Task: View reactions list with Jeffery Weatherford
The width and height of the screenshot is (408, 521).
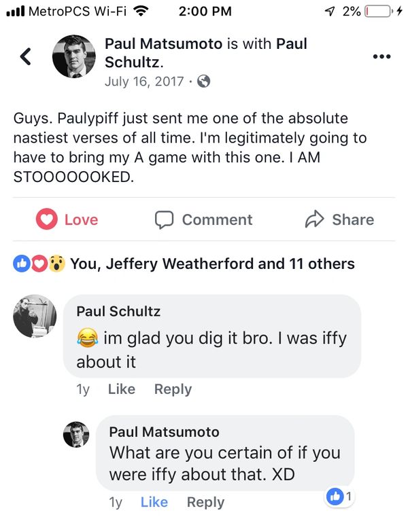Action: tap(212, 264)
